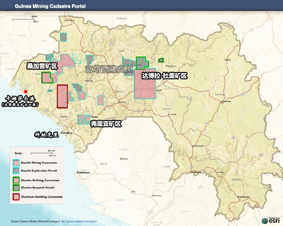Click the Guinea Mining Cadastre Portal title
Viewport: 283px width, 226px height.
coord(50,6)
